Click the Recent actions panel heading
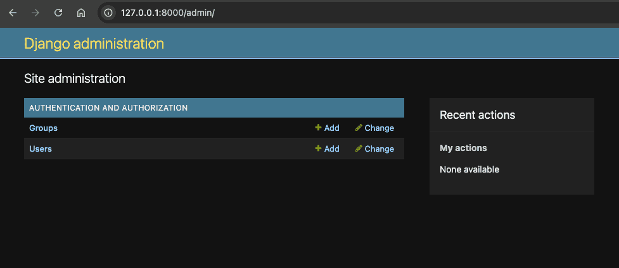The height and width of the screenshot is (268, 619). pyautogui.click(x=477, y=115)
